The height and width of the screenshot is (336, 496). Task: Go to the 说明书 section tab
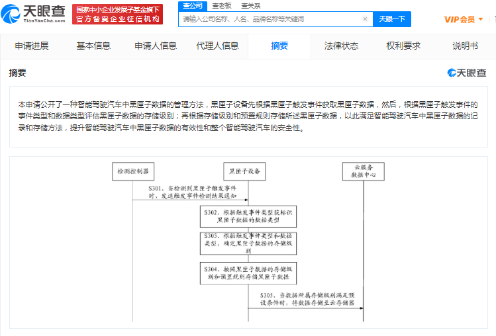click(465, 46)
